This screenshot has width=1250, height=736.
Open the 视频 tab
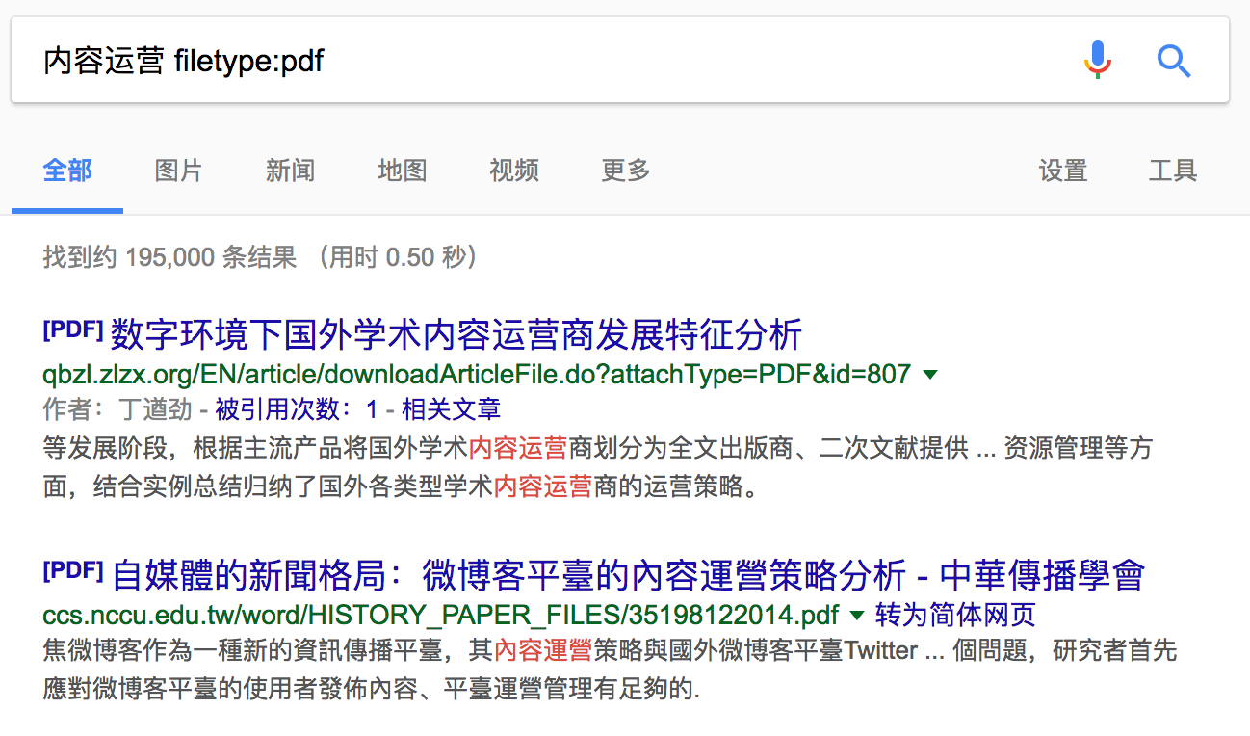[514, 171]
